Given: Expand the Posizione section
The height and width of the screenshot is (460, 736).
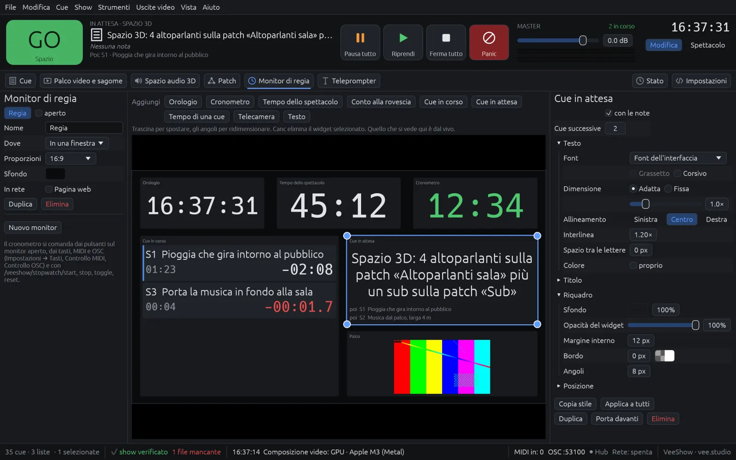Looking at the screenshot, I should click(559, 386).
